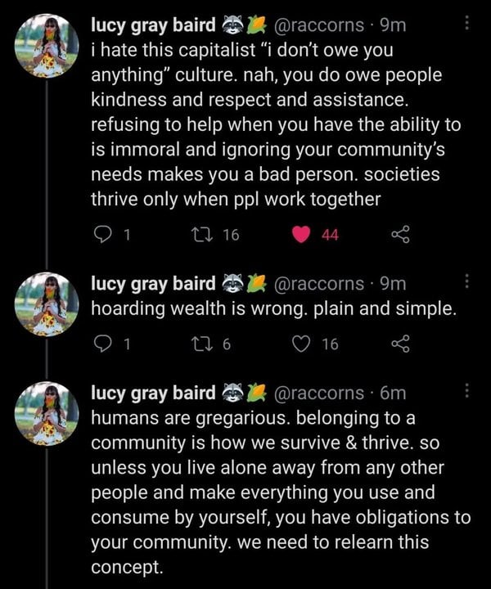Open lucy gray baird's profile from first tweet
491x589 pixels.
coord(153,27)
